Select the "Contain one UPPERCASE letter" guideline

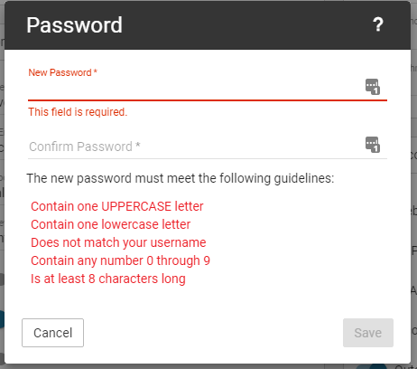pyautogui.click(x=117, y=206)
